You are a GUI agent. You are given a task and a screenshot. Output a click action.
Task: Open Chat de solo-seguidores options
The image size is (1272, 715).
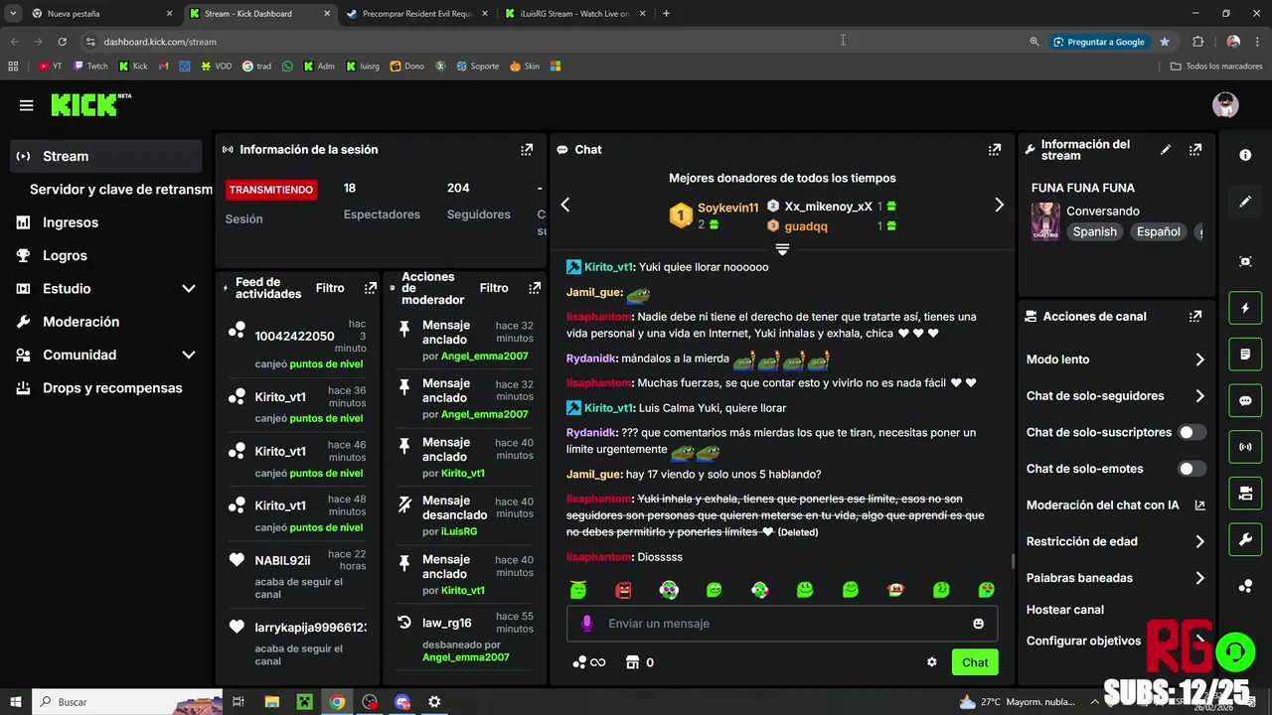click(1115, 396)
